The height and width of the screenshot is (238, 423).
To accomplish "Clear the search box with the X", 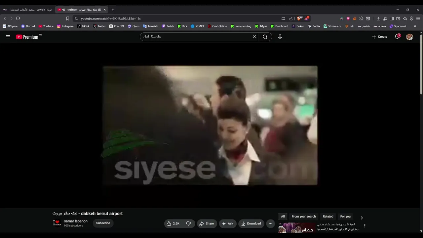I will tap(254, 37).
